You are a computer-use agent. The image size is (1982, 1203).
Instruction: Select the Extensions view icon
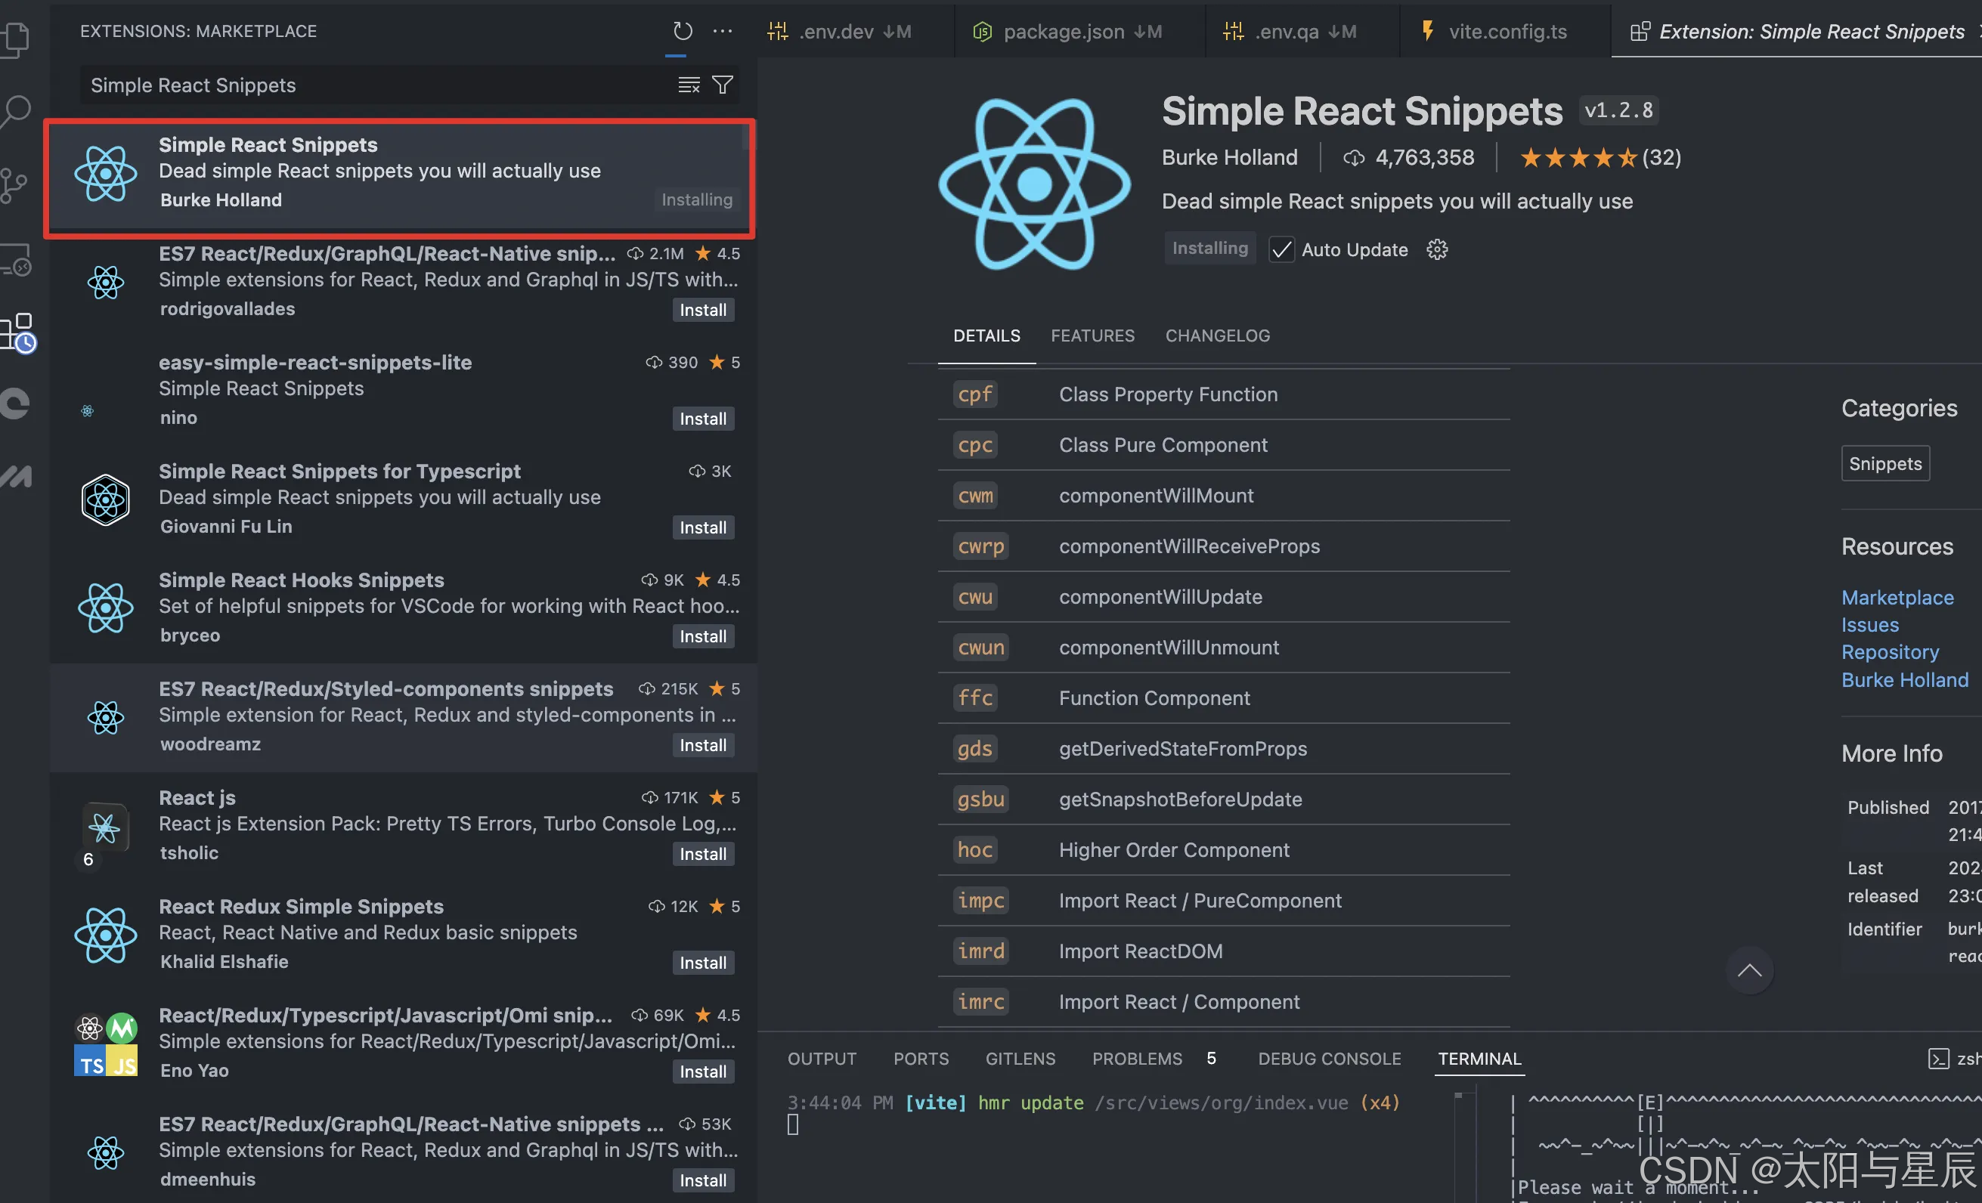(x=17, y=332)
